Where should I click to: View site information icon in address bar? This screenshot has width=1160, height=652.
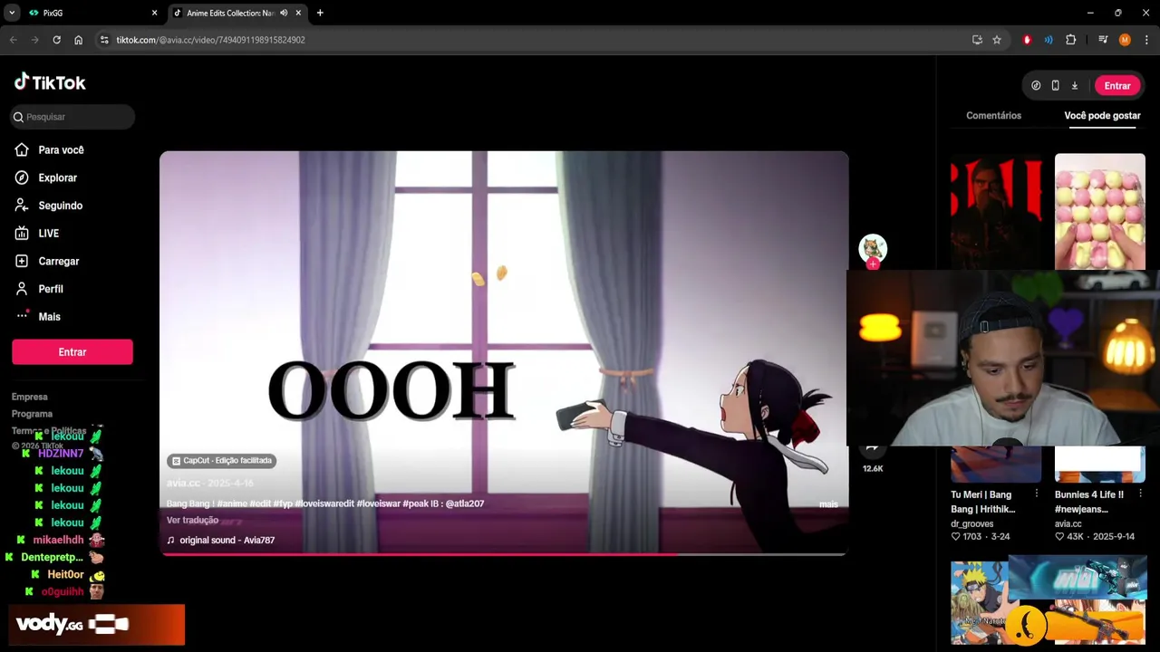(104, 40)
